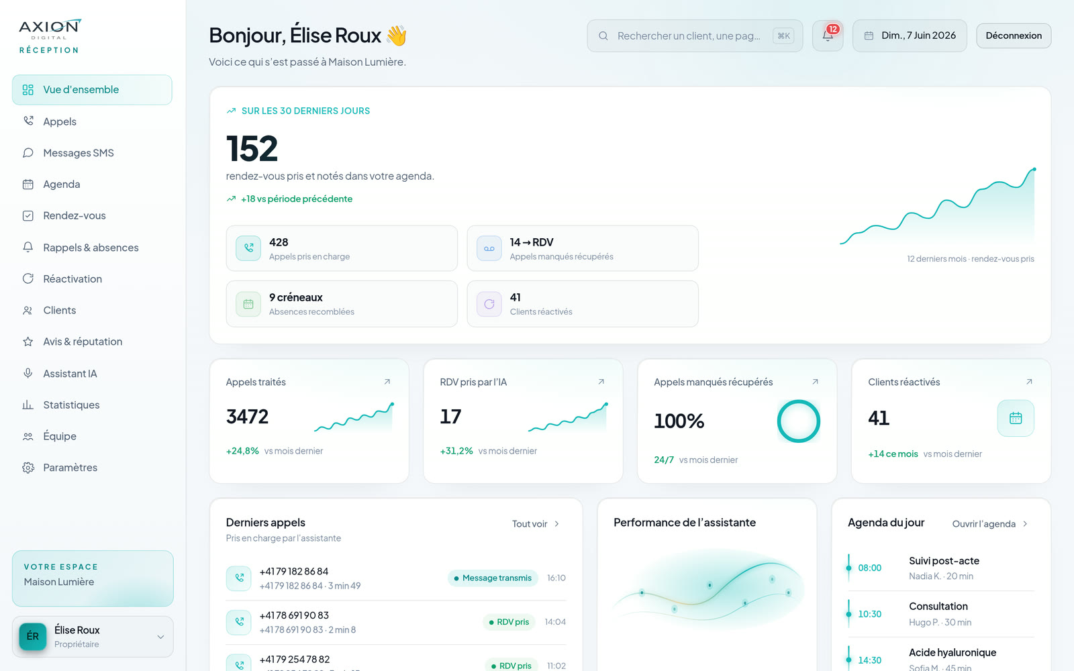Open Vue d'ensemble in the sidebar
Viewport: 1074px width, 671px height.
pos(92,90)
